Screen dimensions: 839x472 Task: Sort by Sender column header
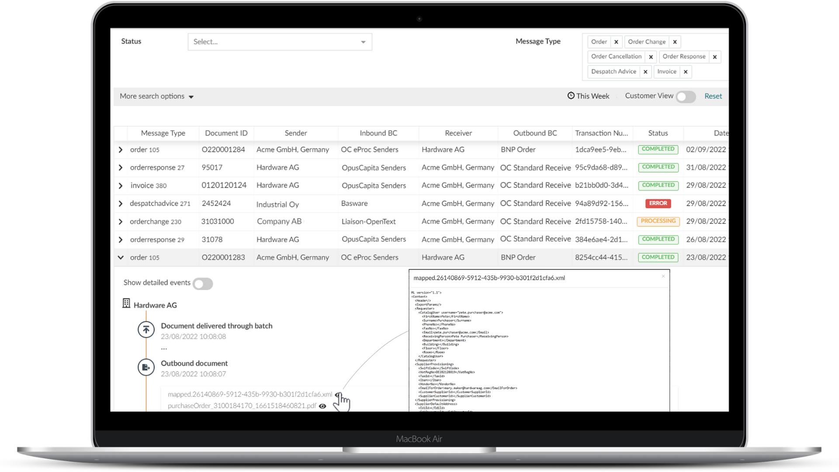[295, 133]
